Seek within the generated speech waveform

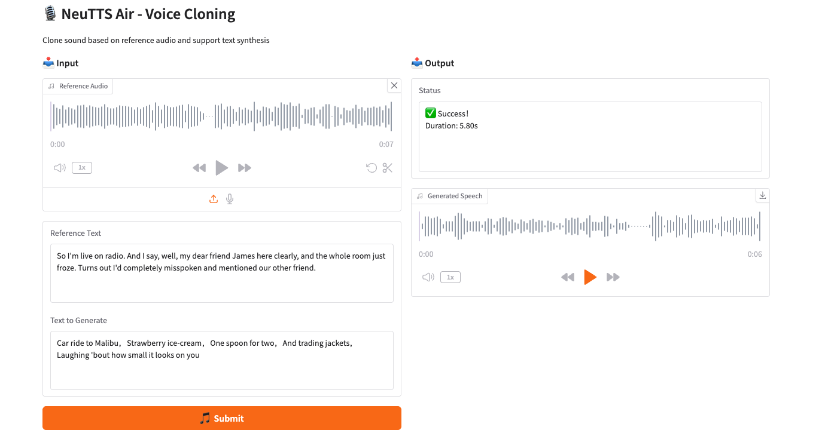pos(590,226)
